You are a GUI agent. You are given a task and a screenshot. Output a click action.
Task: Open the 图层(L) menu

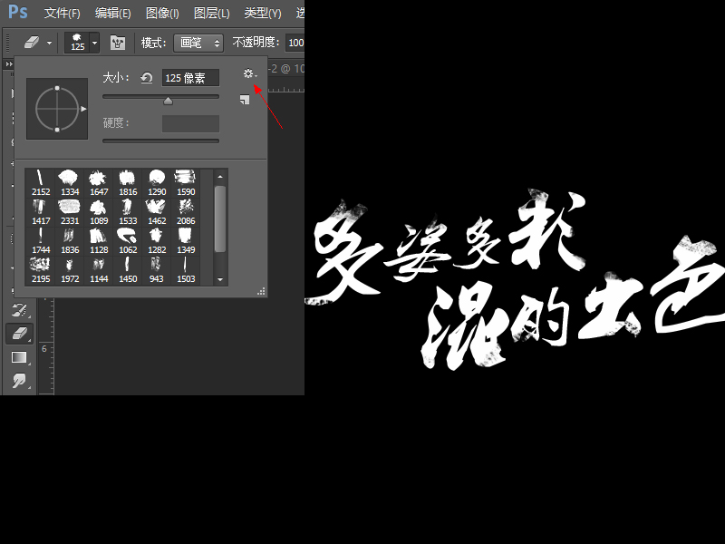pos(211,13)
